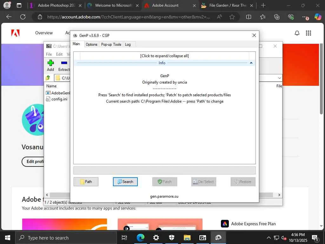Open a new browser tab with plus
Image resolution: width=325 pixels, height=244 pixels.
point(263,5)
